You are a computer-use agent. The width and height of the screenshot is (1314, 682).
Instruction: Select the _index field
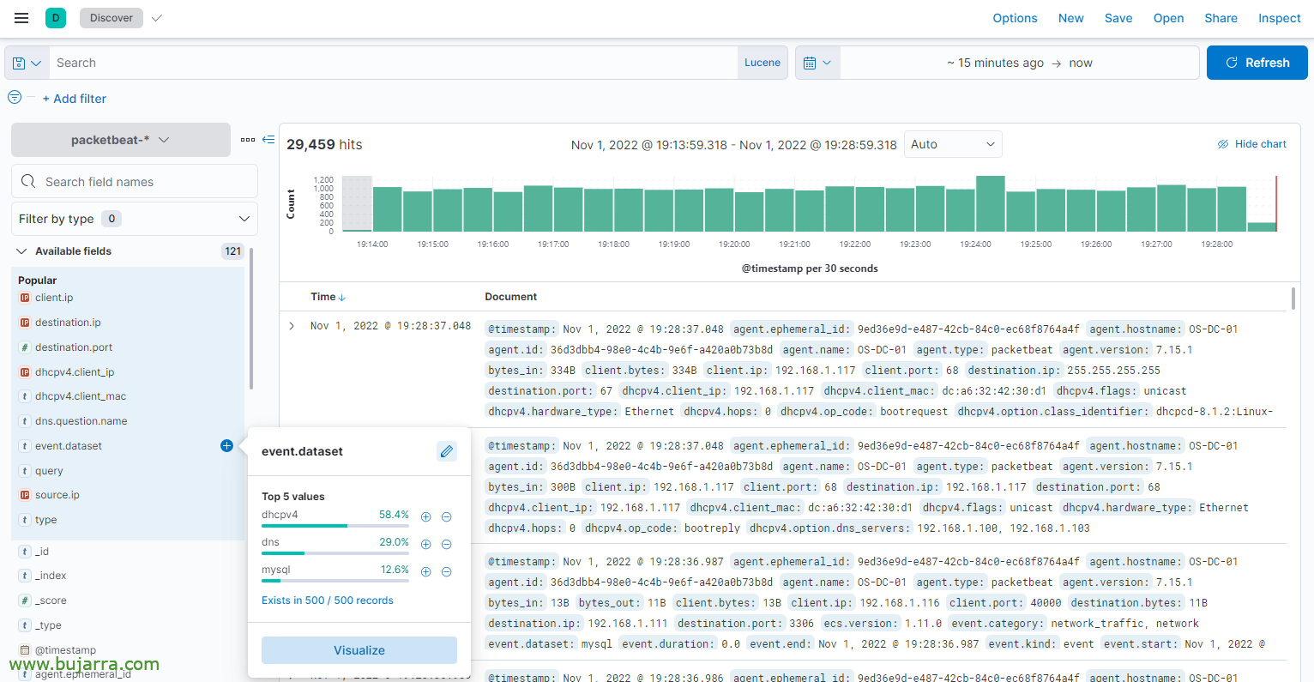[51, 576]
